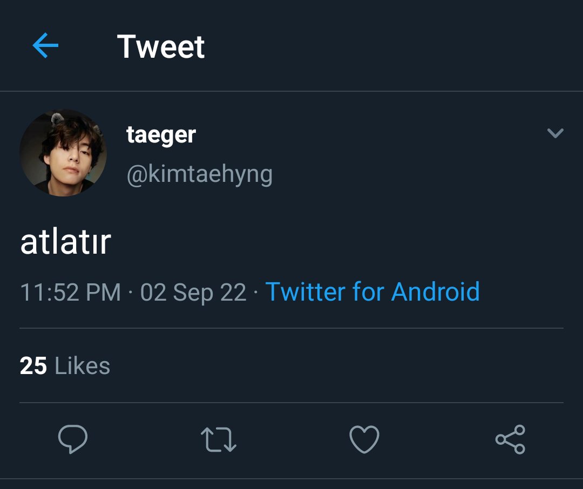
Task: Click the word Android in source link
Action: click(436, 291)
